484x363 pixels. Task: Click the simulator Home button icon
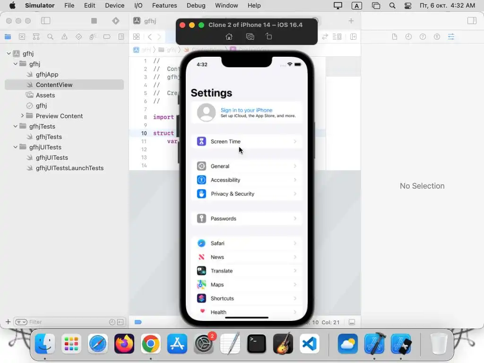point(229,37)
